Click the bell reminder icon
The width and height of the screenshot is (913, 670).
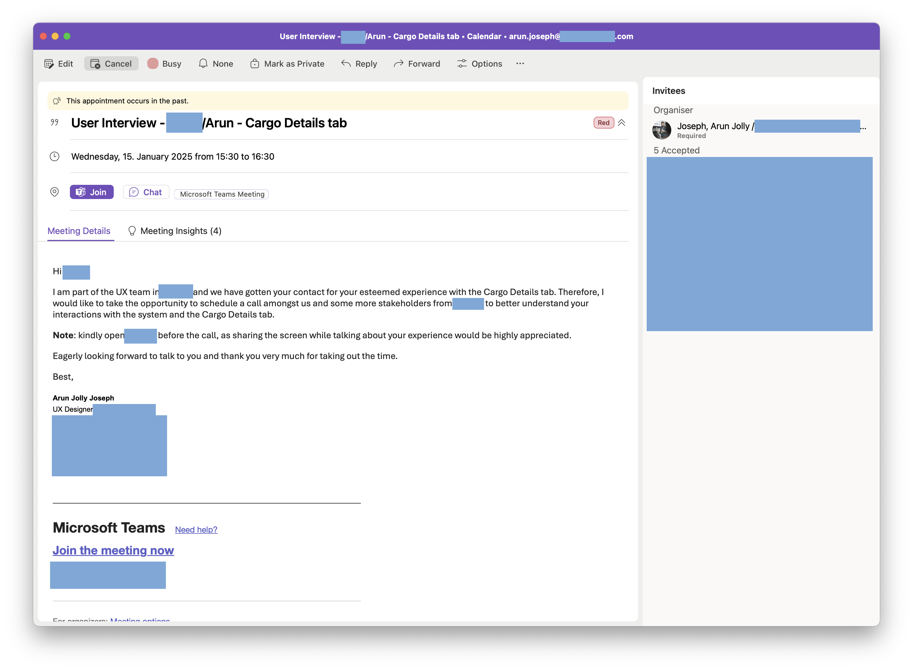[203, 64]
